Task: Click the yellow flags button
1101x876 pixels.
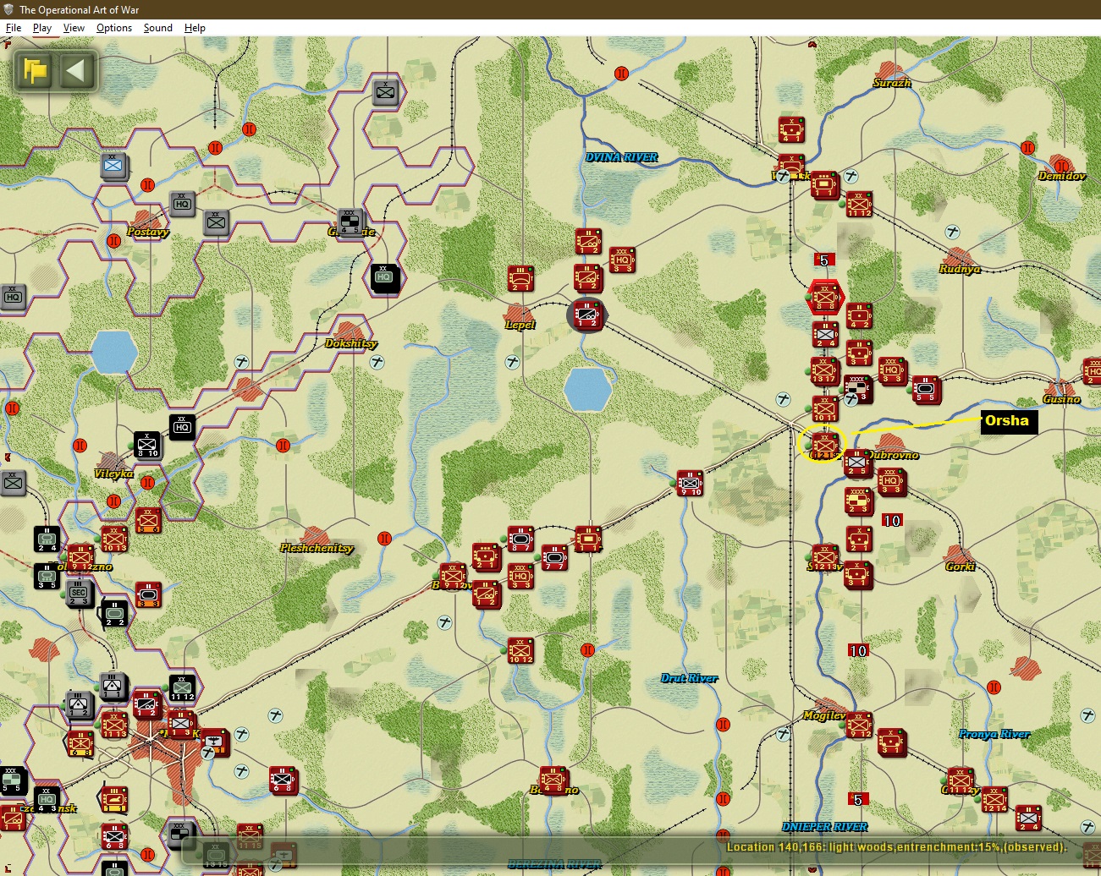Action: (x=36, y=70)
